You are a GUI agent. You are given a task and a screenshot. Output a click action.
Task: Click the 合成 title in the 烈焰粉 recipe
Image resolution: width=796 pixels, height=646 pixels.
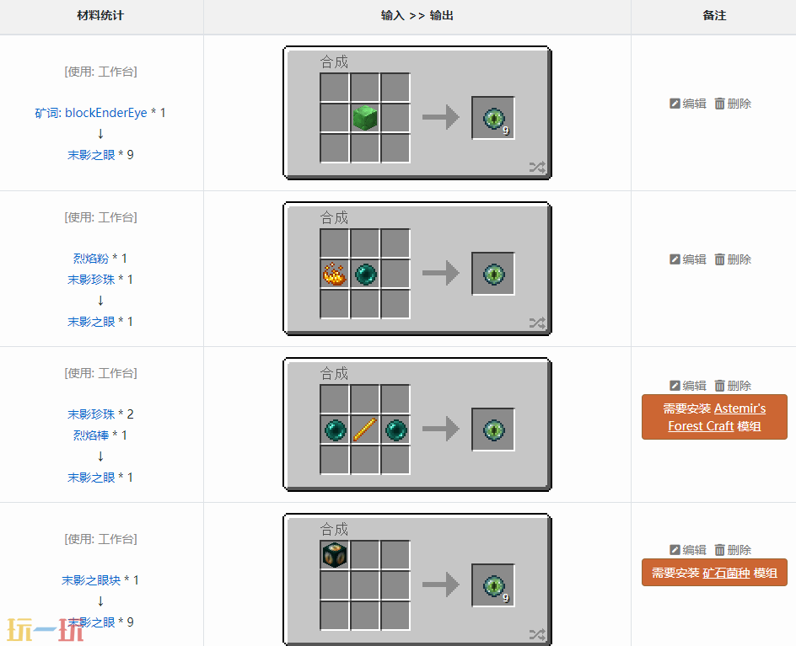[334, 217]
